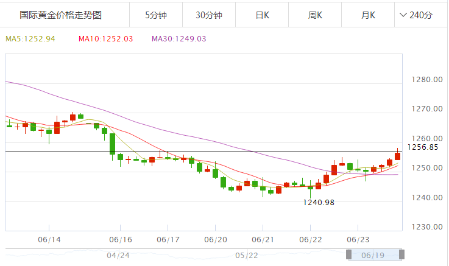Grab the left handle of range slider
Screen dimensions: 449x266
[x=350, y=254]
